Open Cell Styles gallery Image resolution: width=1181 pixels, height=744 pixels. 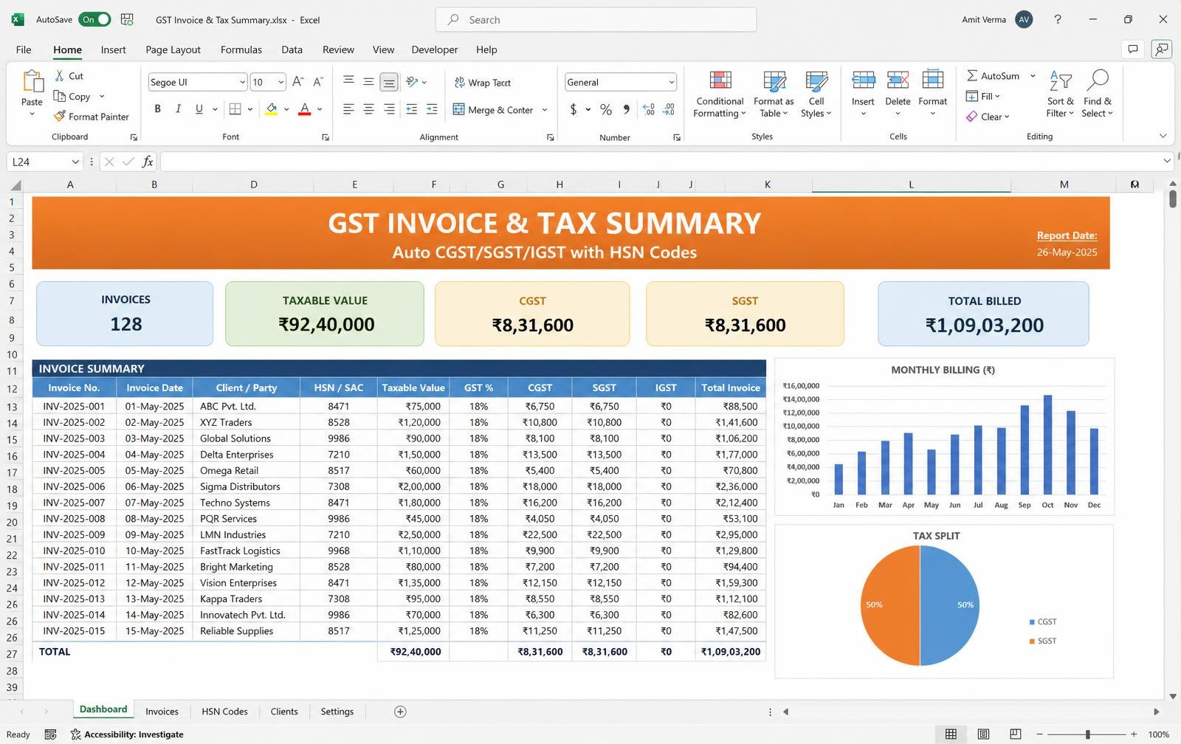tap(816, 94)
